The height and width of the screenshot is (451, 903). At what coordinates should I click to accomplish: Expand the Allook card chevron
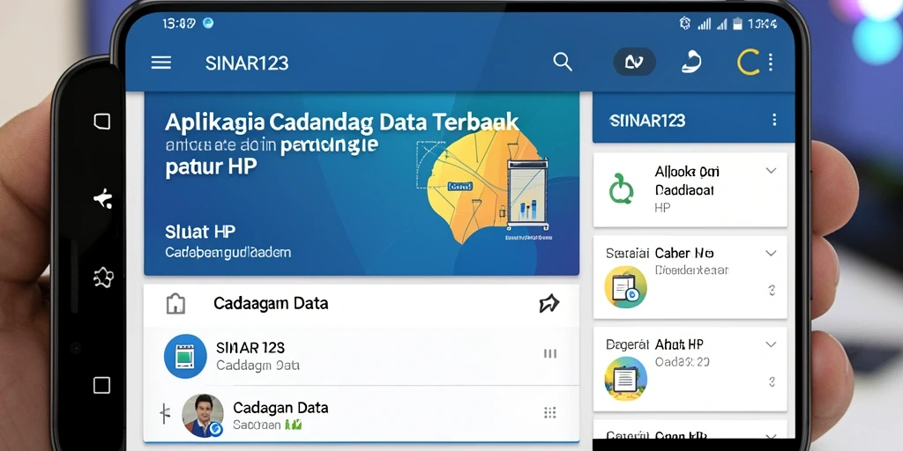pyautogui.click(x=771, y=170)
